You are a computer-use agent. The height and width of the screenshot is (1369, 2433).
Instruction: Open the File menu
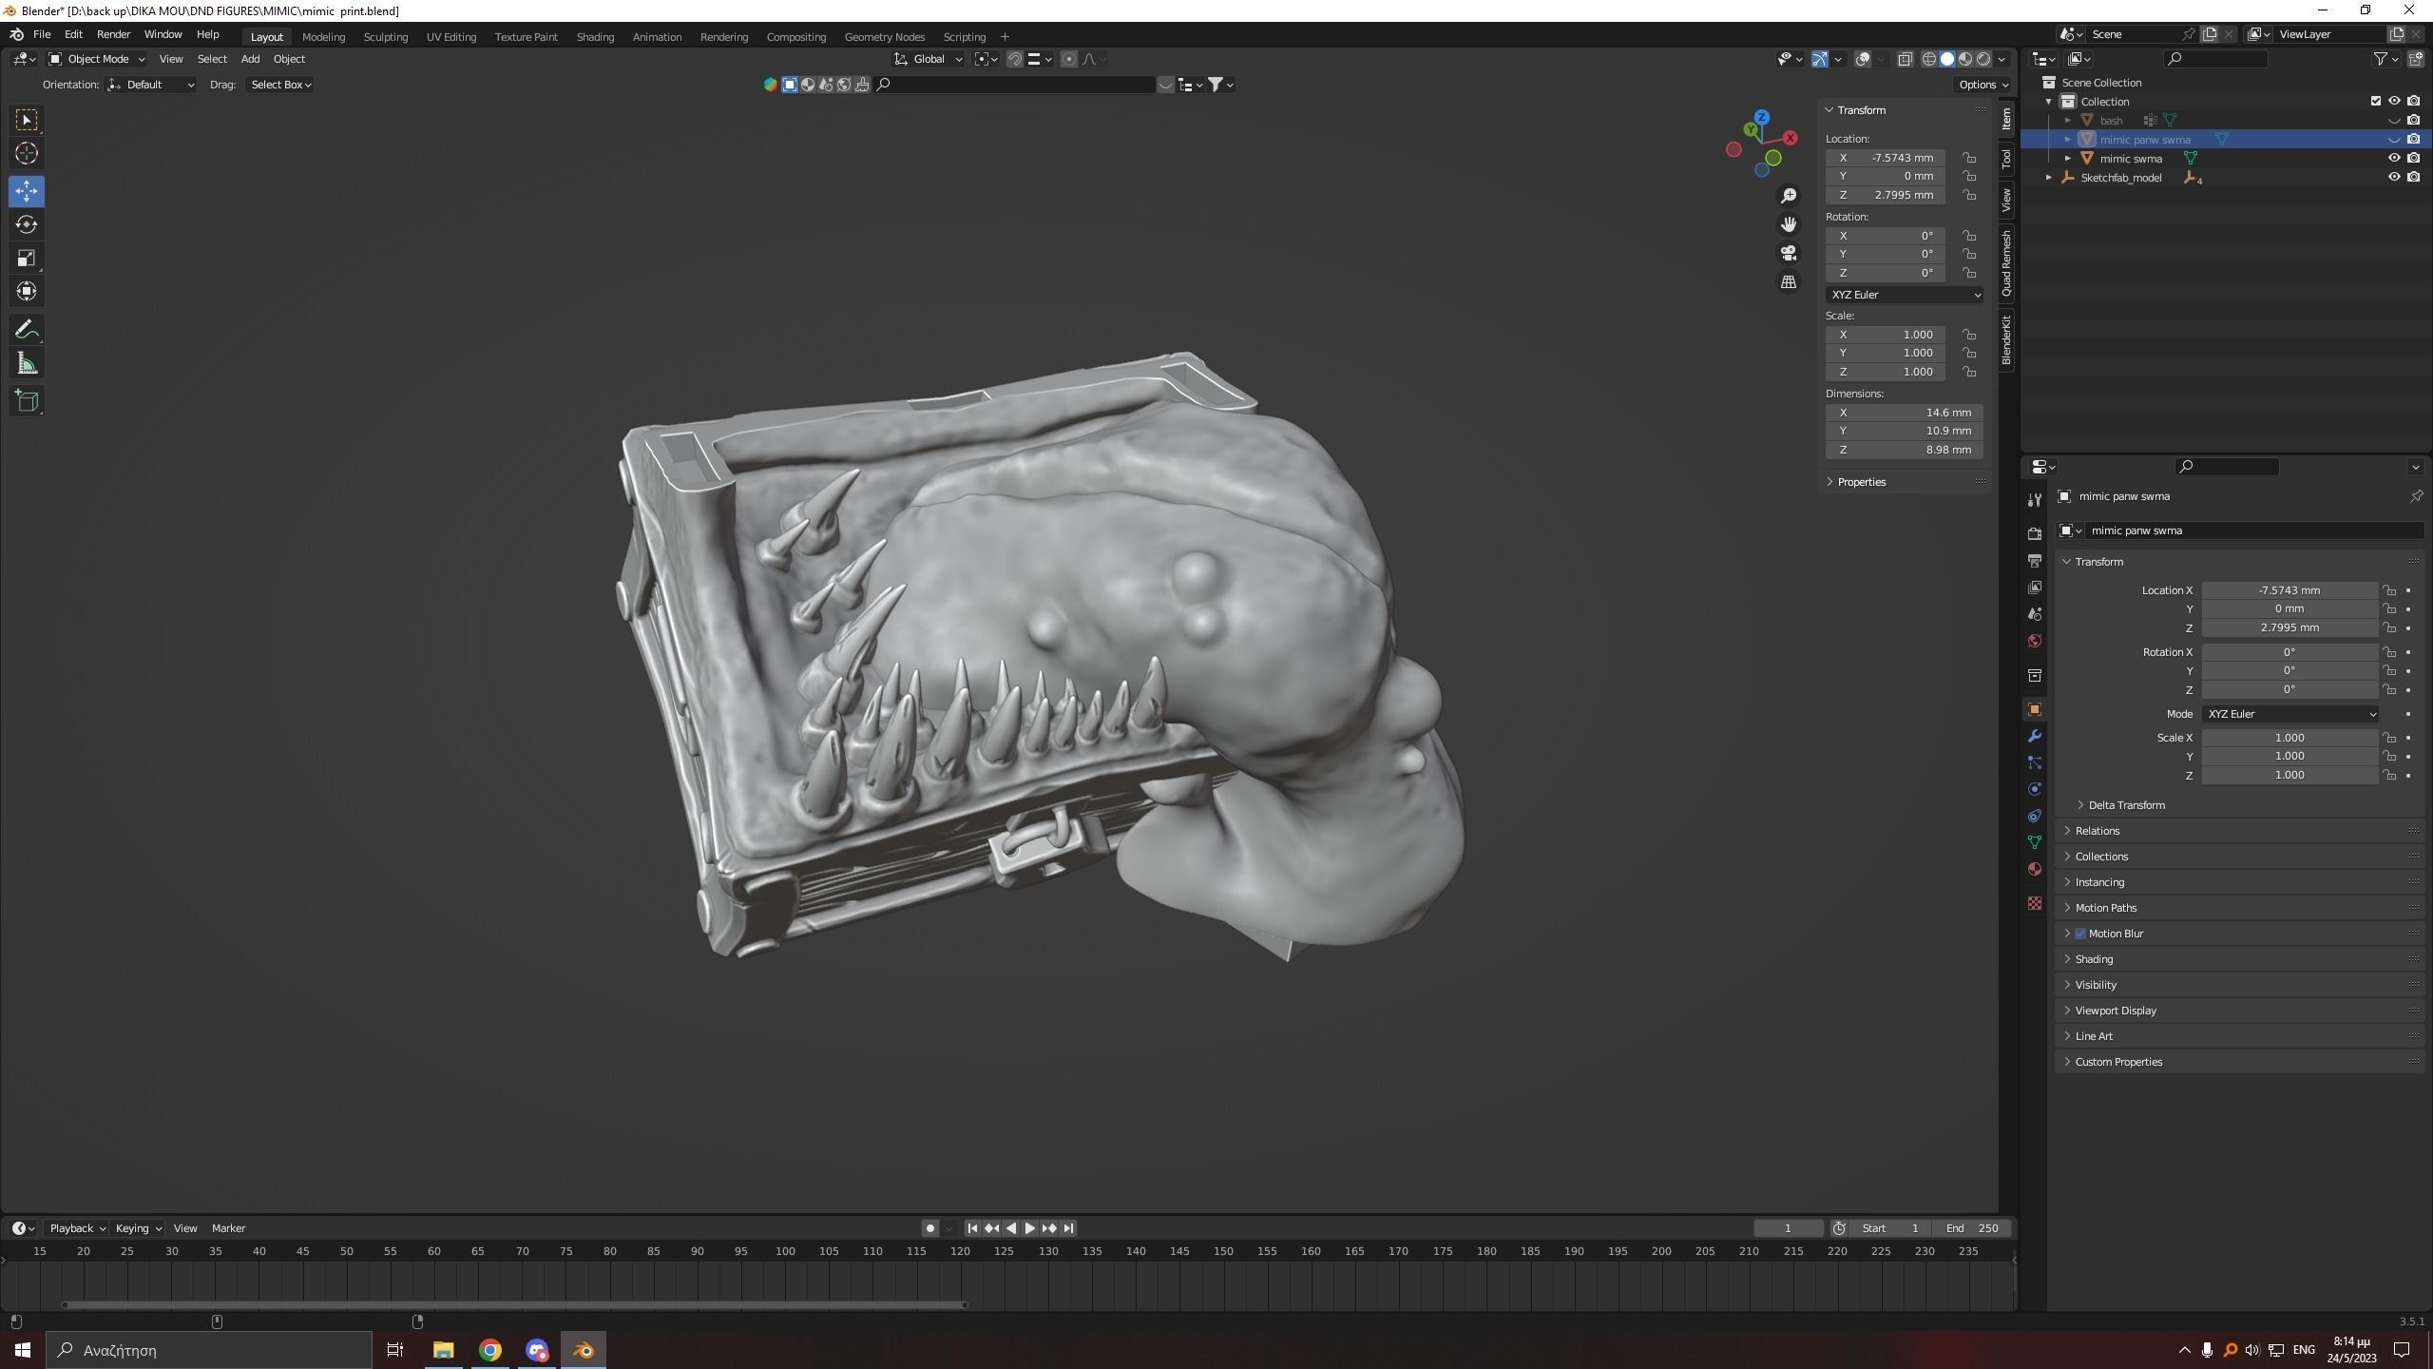(42, 34)
